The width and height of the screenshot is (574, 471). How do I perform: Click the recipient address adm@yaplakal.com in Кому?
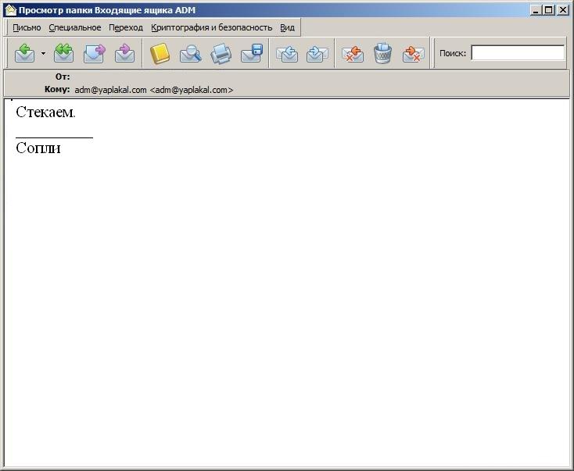(x=154, y=90)
